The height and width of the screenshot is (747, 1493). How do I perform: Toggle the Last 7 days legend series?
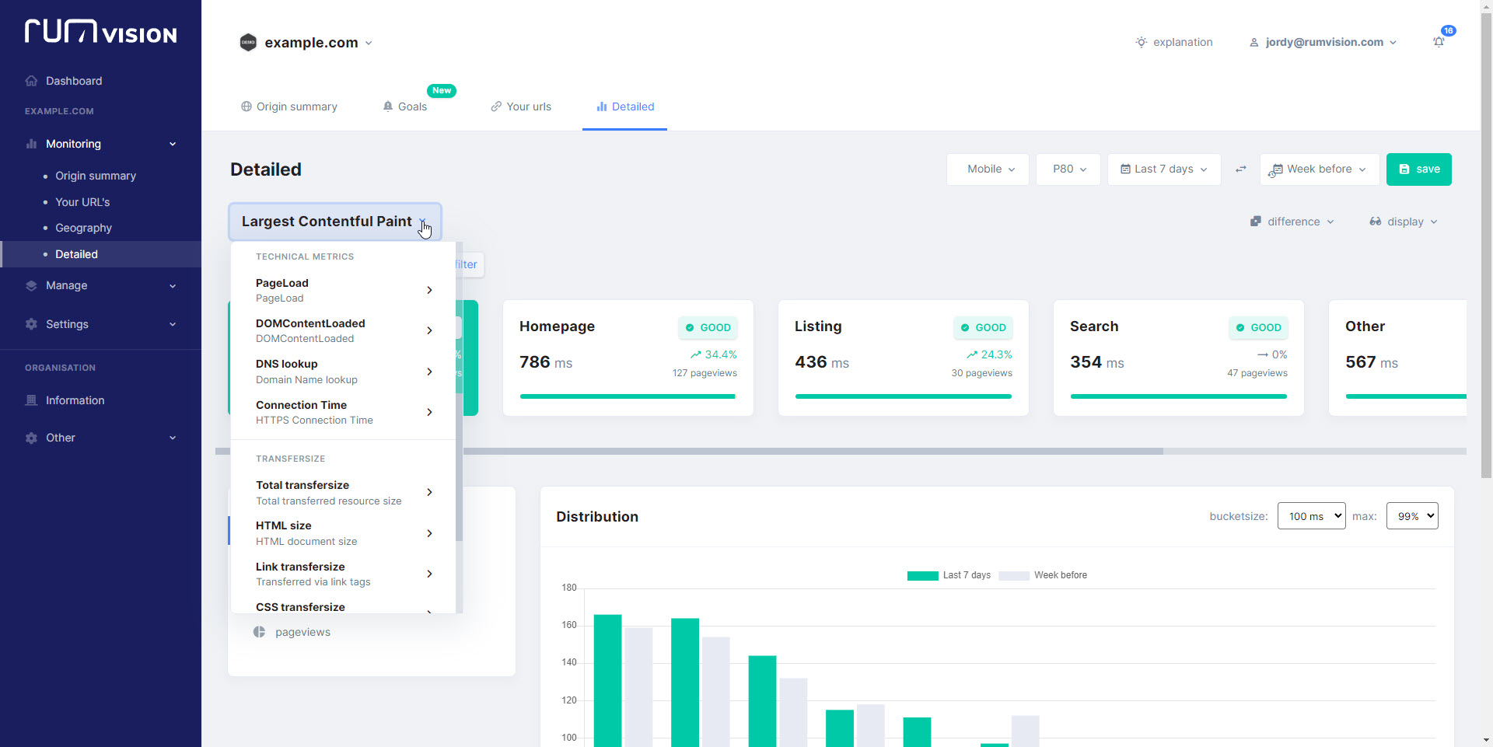tap(949, 575)
